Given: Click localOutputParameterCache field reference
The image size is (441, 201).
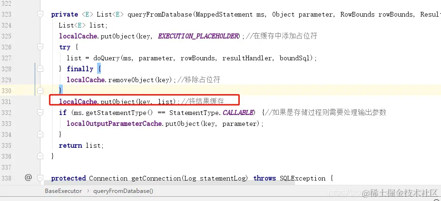Looking at the screenshot, I should (115, 124).
